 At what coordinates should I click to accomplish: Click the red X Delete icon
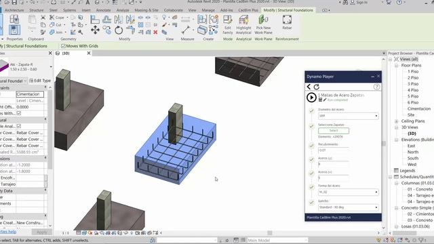tap(155, 33)
